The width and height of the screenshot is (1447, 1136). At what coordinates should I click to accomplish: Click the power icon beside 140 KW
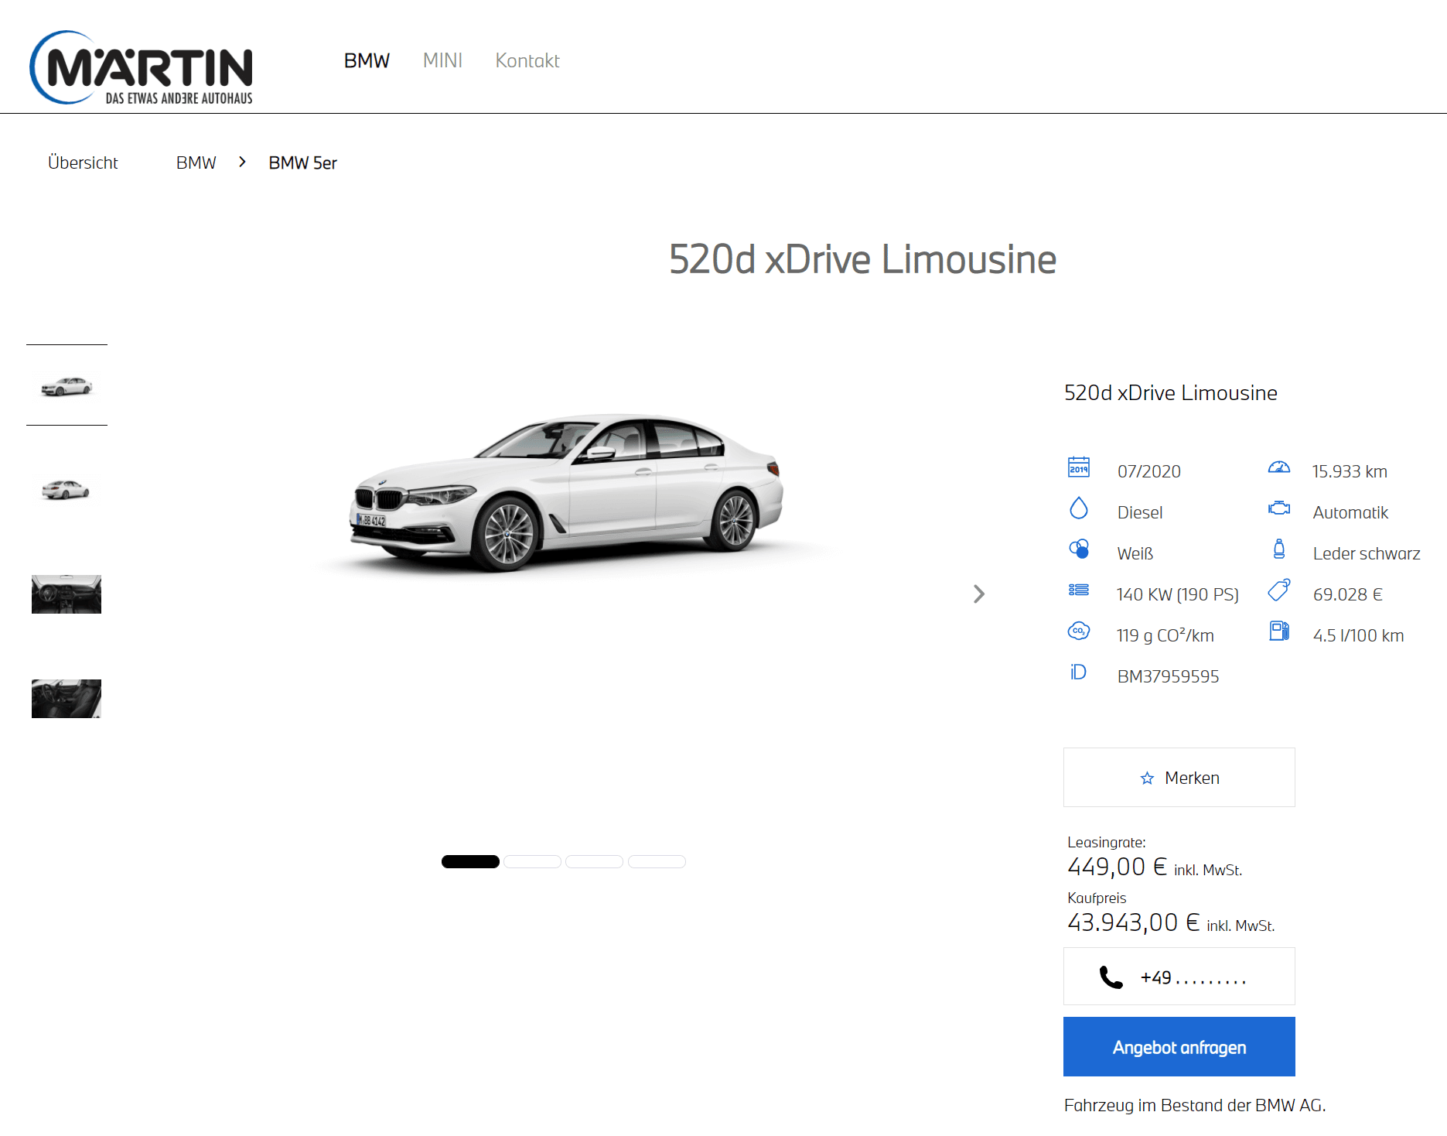point(1079,590)
